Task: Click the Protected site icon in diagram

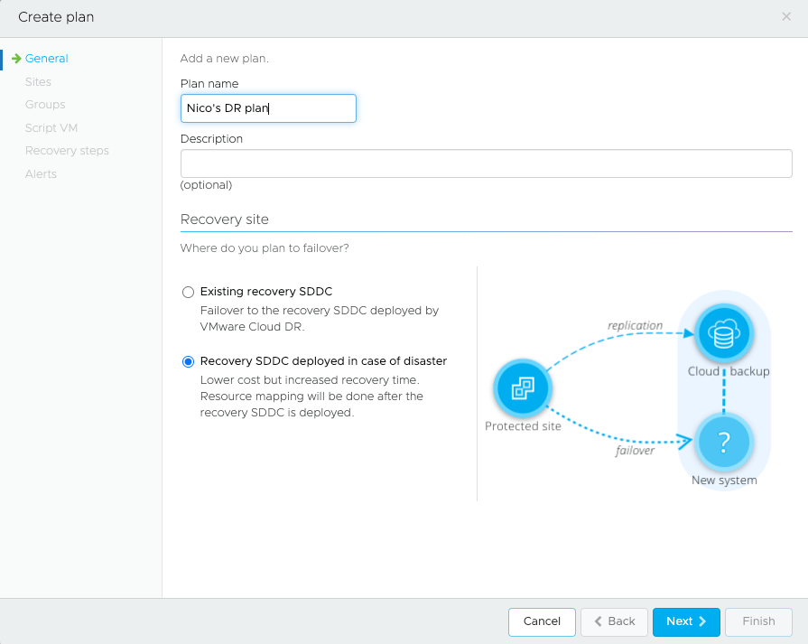Action: [x=523, y=389]
